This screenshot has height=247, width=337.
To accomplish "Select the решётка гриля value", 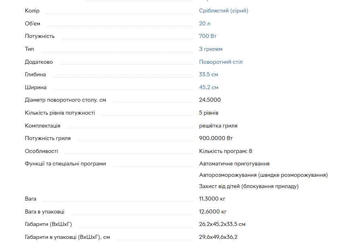I will (x=218, y=126).
